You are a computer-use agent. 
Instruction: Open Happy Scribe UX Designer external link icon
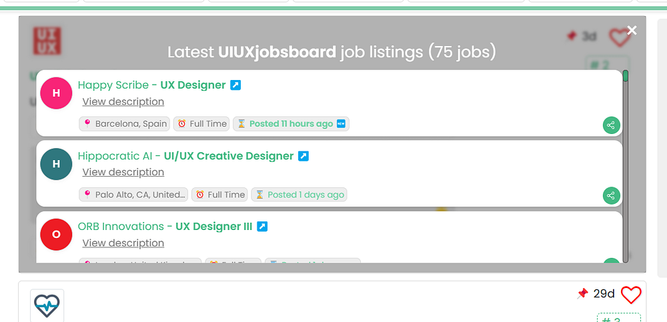tap(235, 85)
